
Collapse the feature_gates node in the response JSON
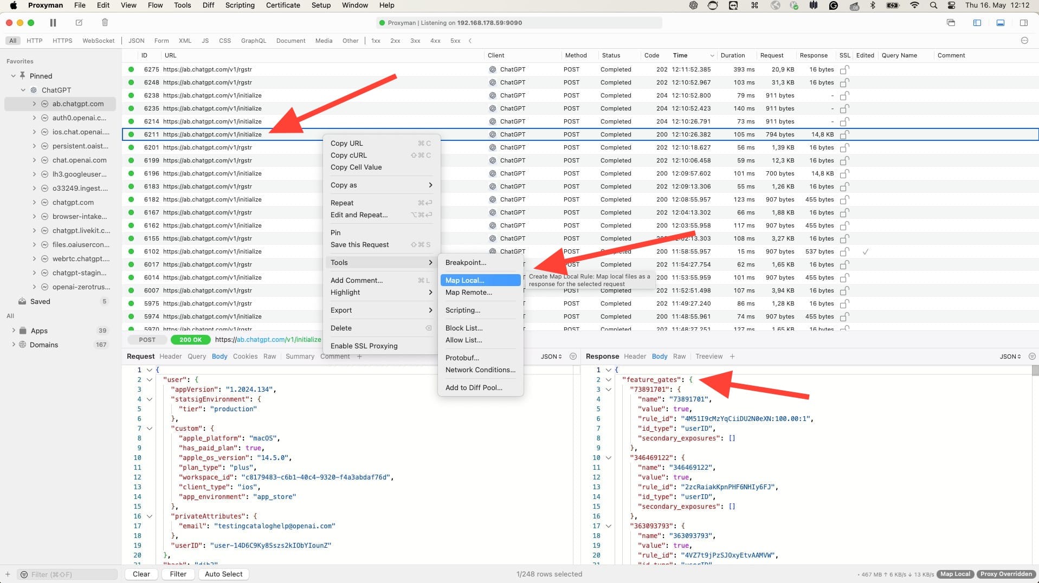click(x=609, y=380)
